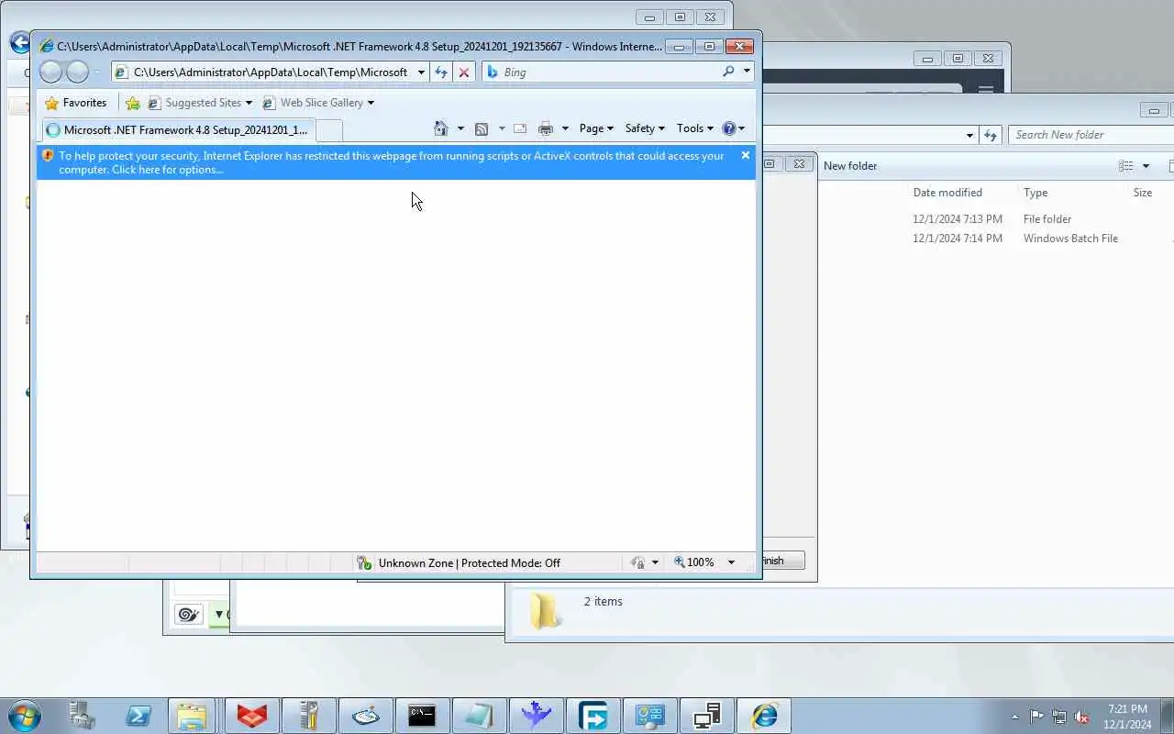Click the volume muted tray icon
The width and height of the screenshot is (1174, 734).
1082,717
